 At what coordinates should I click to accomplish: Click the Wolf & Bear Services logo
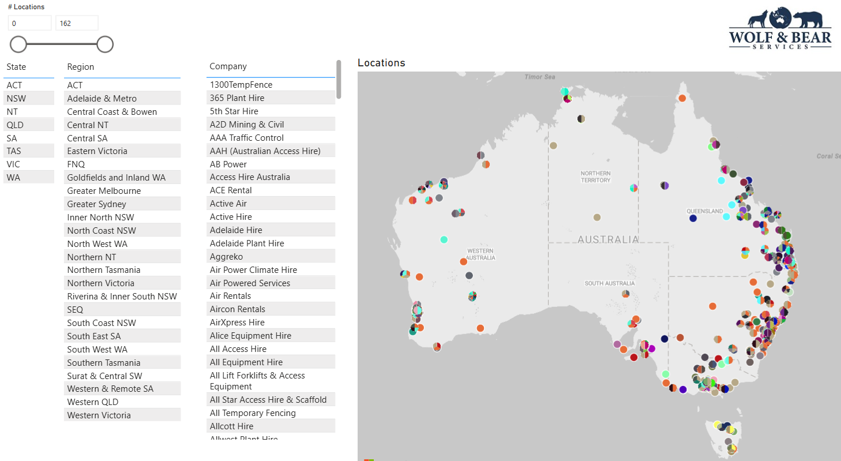coord(780,28)
